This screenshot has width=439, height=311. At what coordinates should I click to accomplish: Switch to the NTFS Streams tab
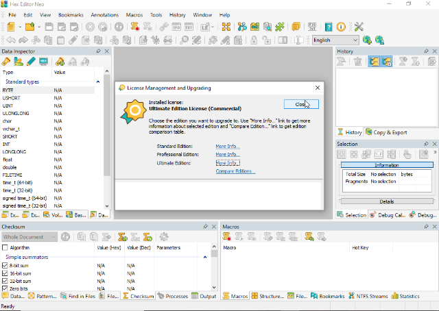[x=368, y=296]
